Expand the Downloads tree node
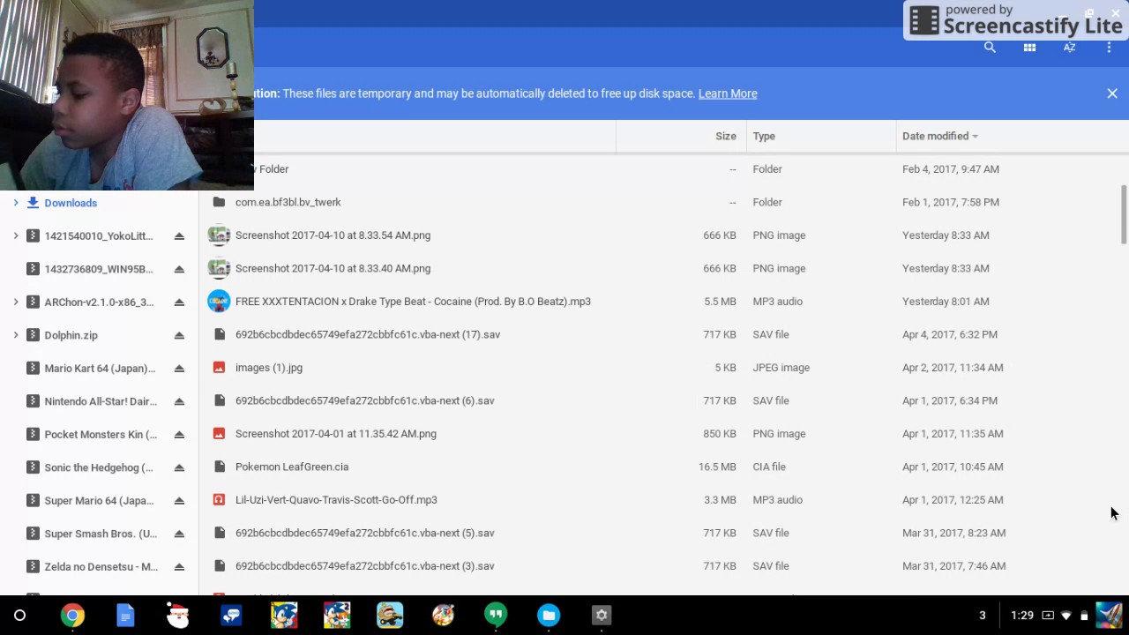1129x635 pixels. pos(15,203)
